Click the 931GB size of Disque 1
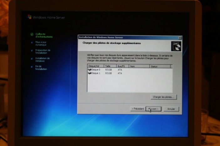 pos(108,73)
